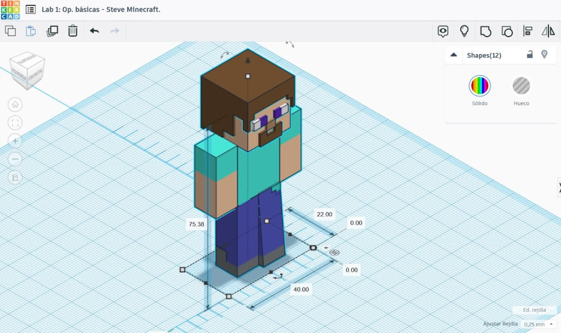
Task: Collapse the Shapes(12) inspector panel
Action: click(454, 55)
